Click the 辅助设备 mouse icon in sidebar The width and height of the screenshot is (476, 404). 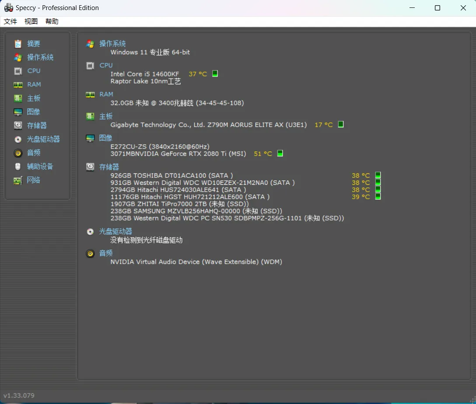[x=18, y=166]
